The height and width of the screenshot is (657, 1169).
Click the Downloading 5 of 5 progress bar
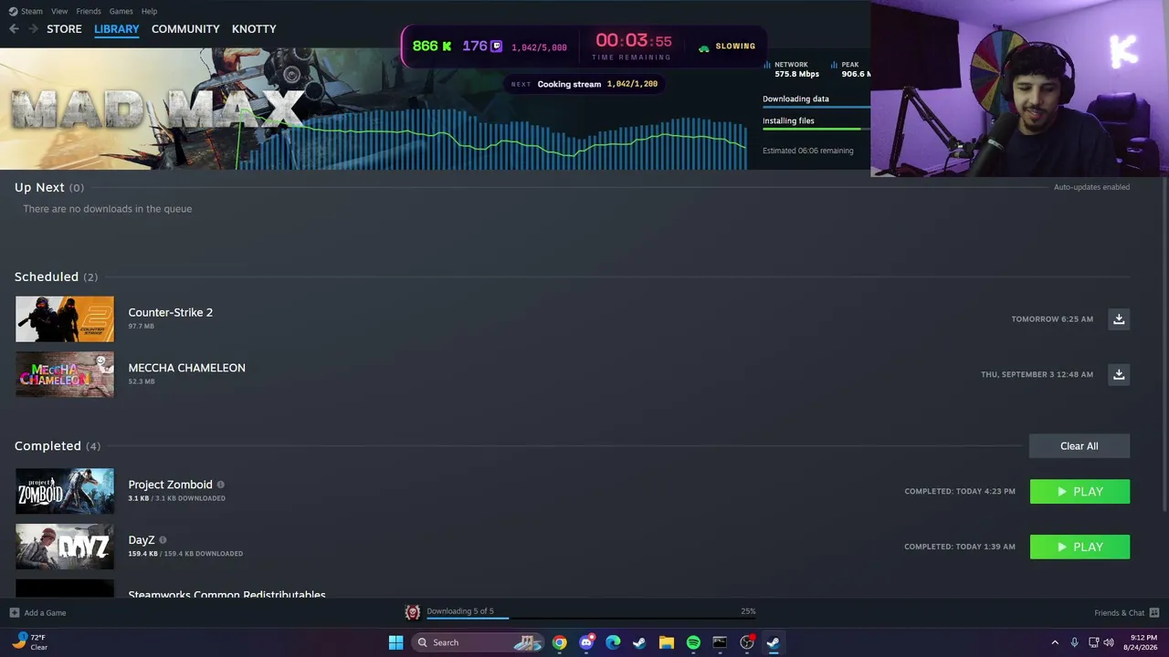click(x=591, y=618)
